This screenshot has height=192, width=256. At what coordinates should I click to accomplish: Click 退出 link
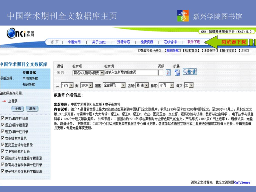tap(244, 50)
